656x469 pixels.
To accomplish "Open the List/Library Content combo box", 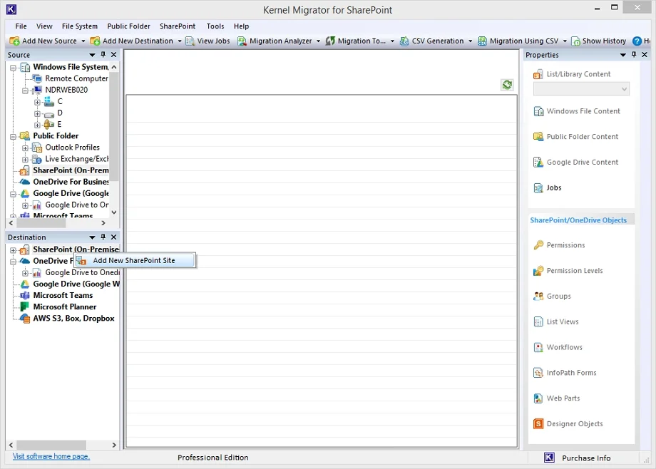I will pyautogui.click(x=581, y=88).
